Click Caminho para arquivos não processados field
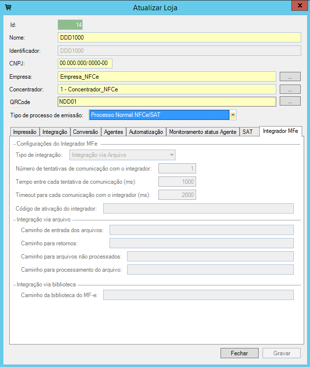310x367 pixels. point(210,257)
